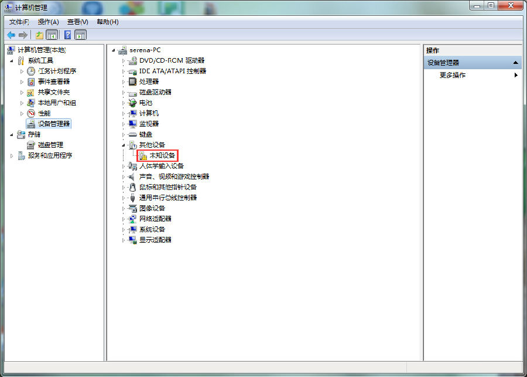The image size is (527, 377).
Task: Click the 鼠标和其他指针设备 mouse icon
Action: [x=133, y=187]
